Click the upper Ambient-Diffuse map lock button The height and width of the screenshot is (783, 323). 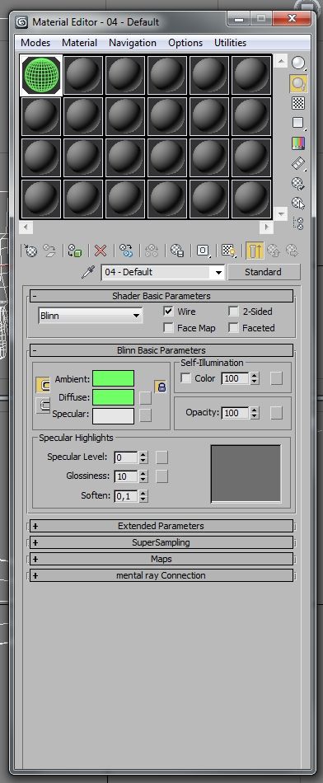pyautogui.click(x=43, y=386)
